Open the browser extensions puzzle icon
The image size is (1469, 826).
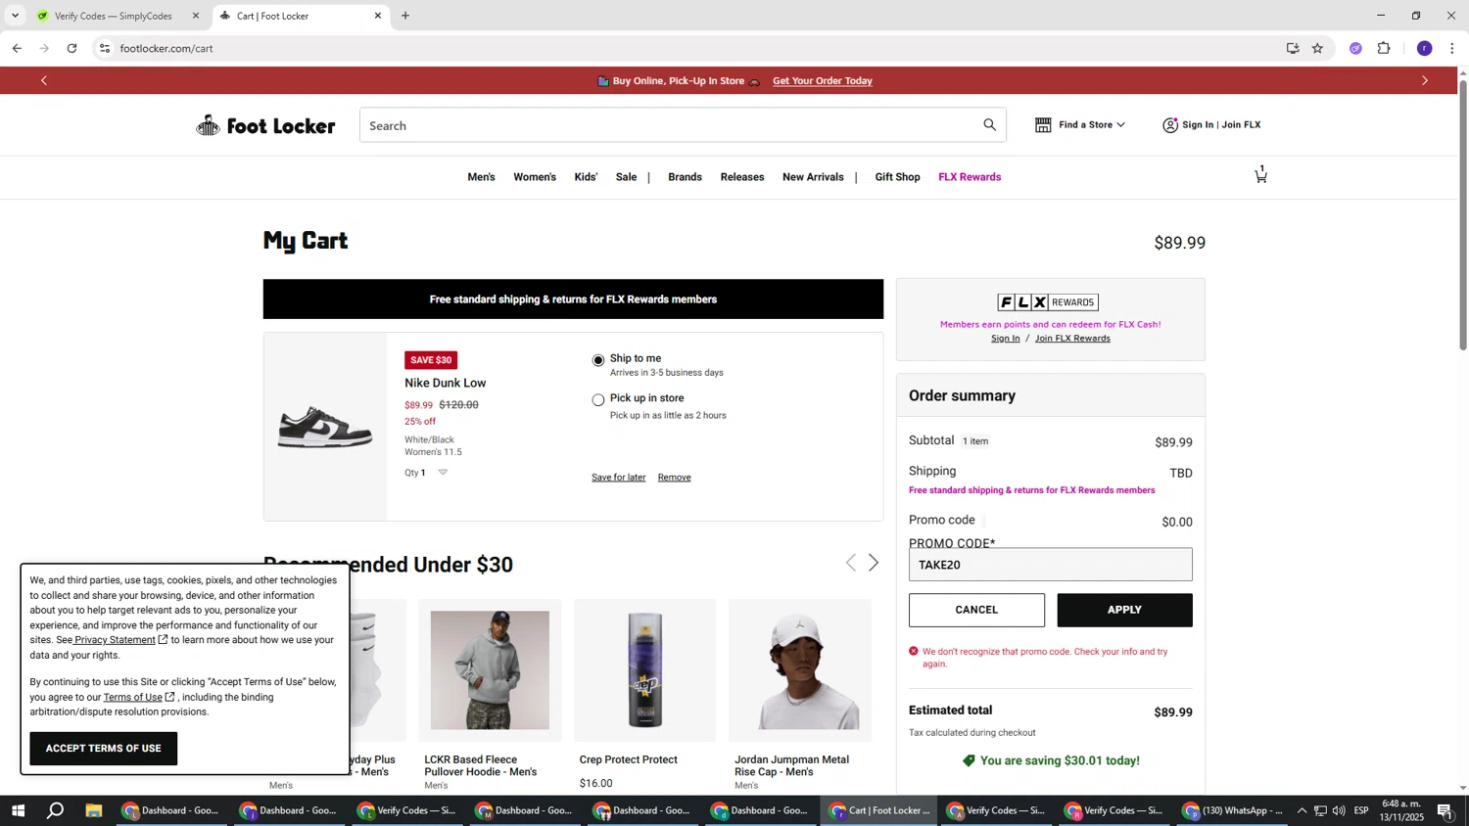(1384, 48)
